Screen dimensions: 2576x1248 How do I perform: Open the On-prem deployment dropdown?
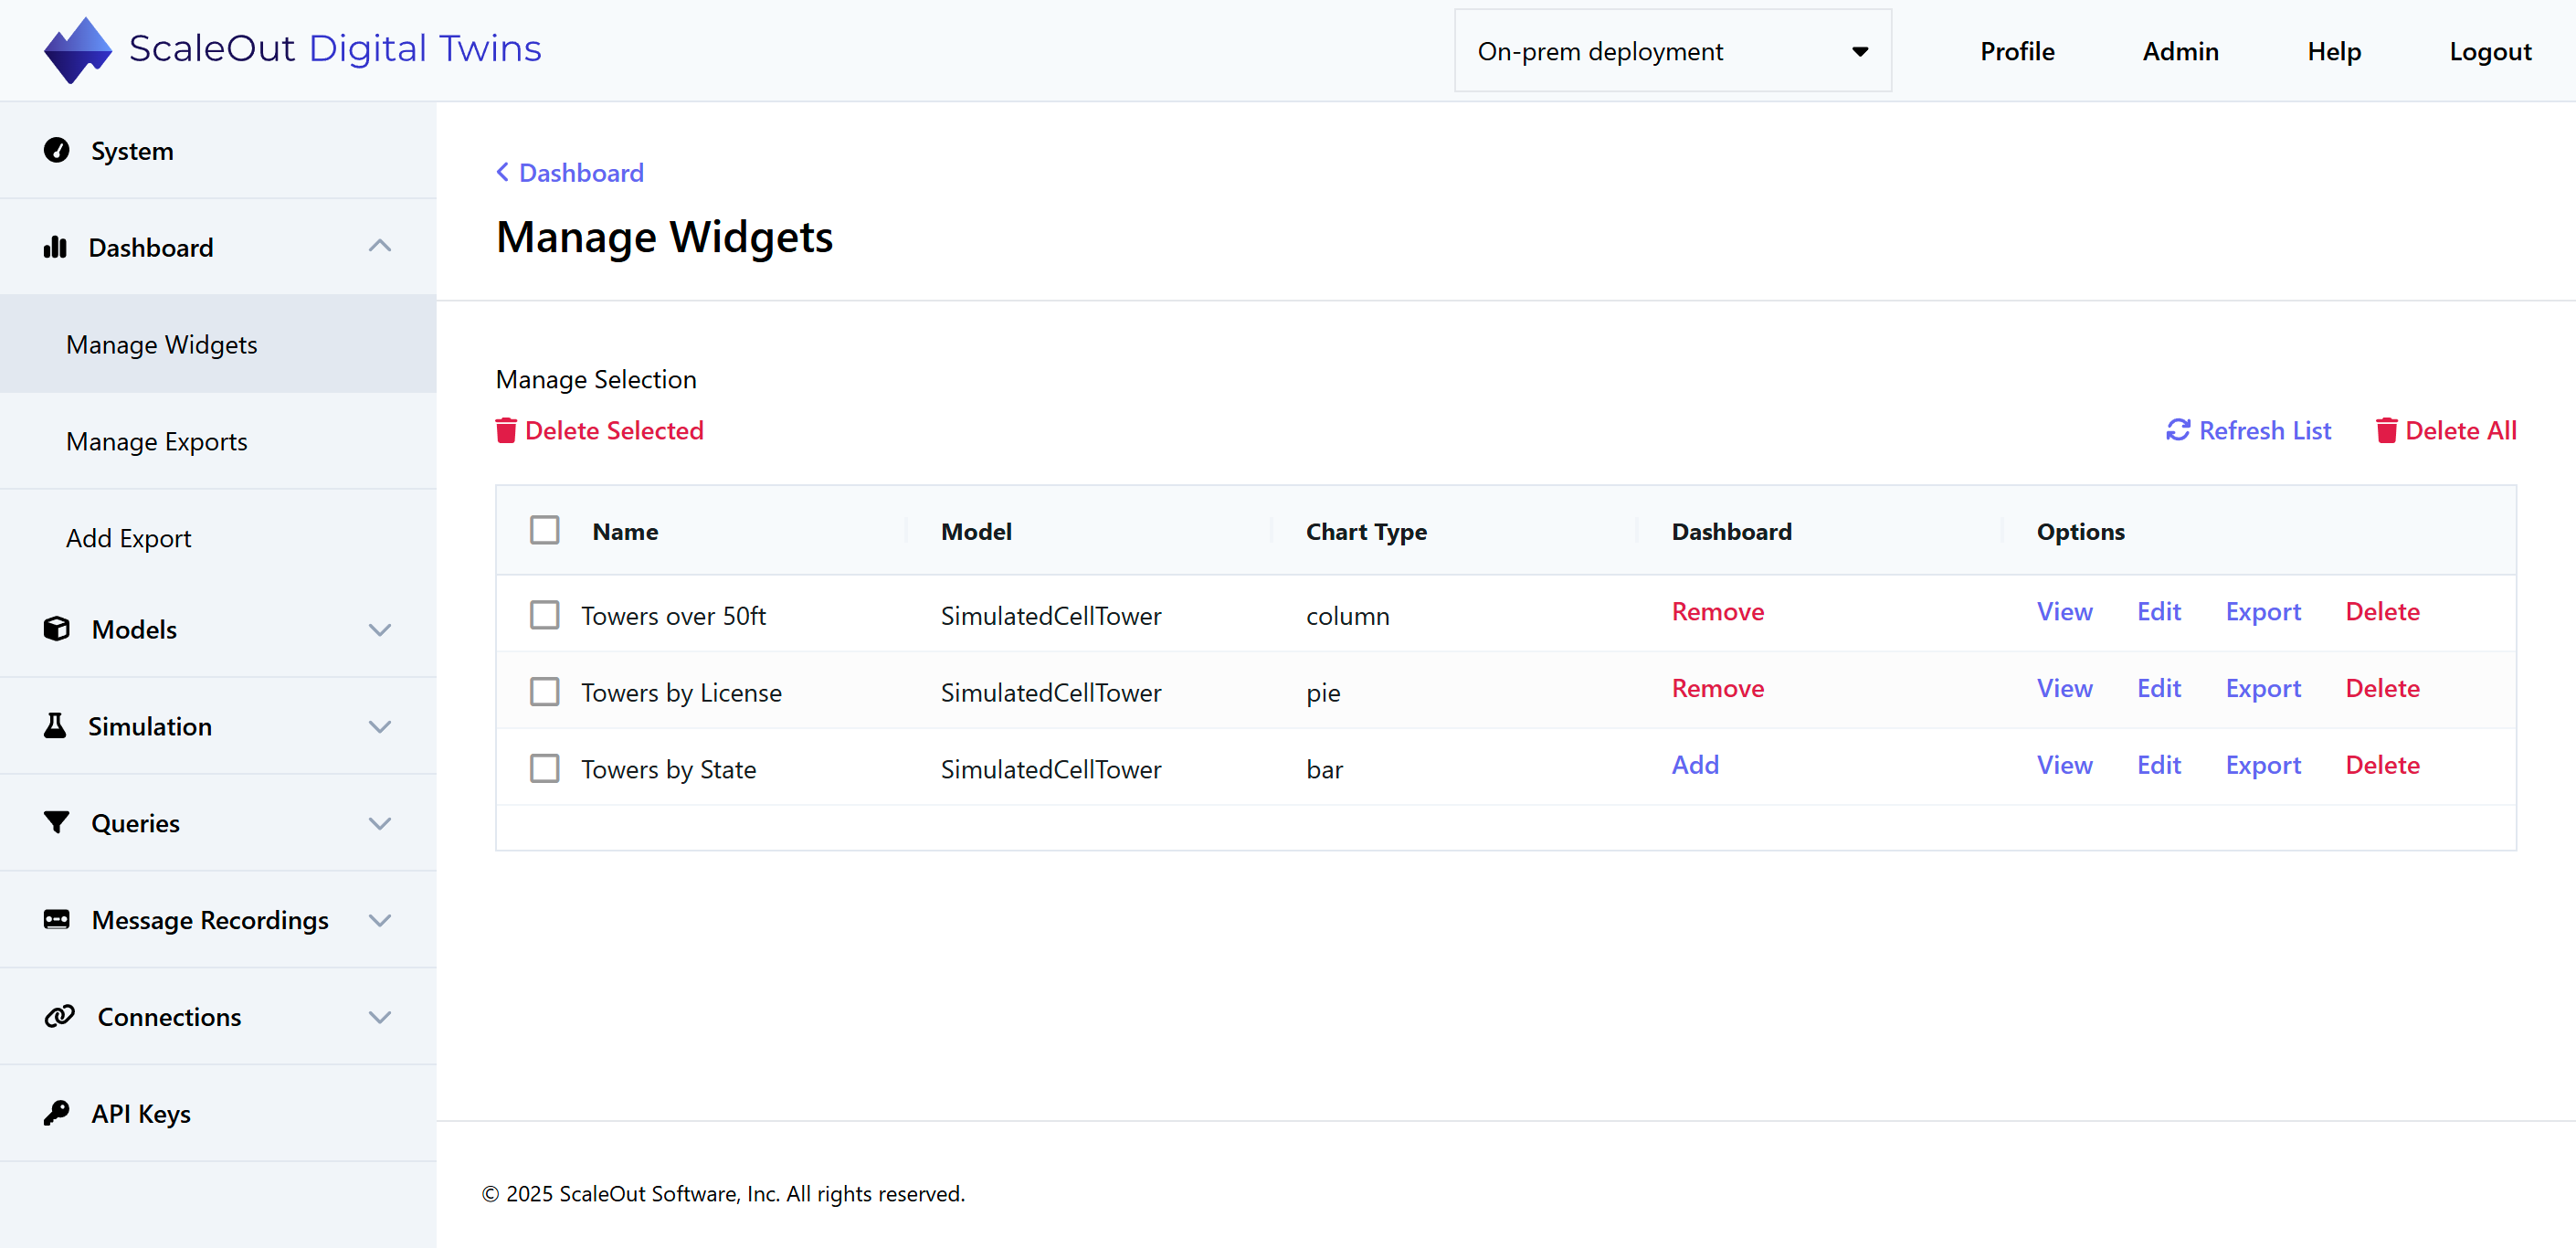click(x=1672, y=51)
